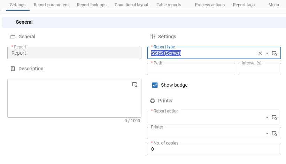The image size is (286, 164).
Task: Clear the Report type value with X
Action: pyautogui.click(x=260, y=53)
